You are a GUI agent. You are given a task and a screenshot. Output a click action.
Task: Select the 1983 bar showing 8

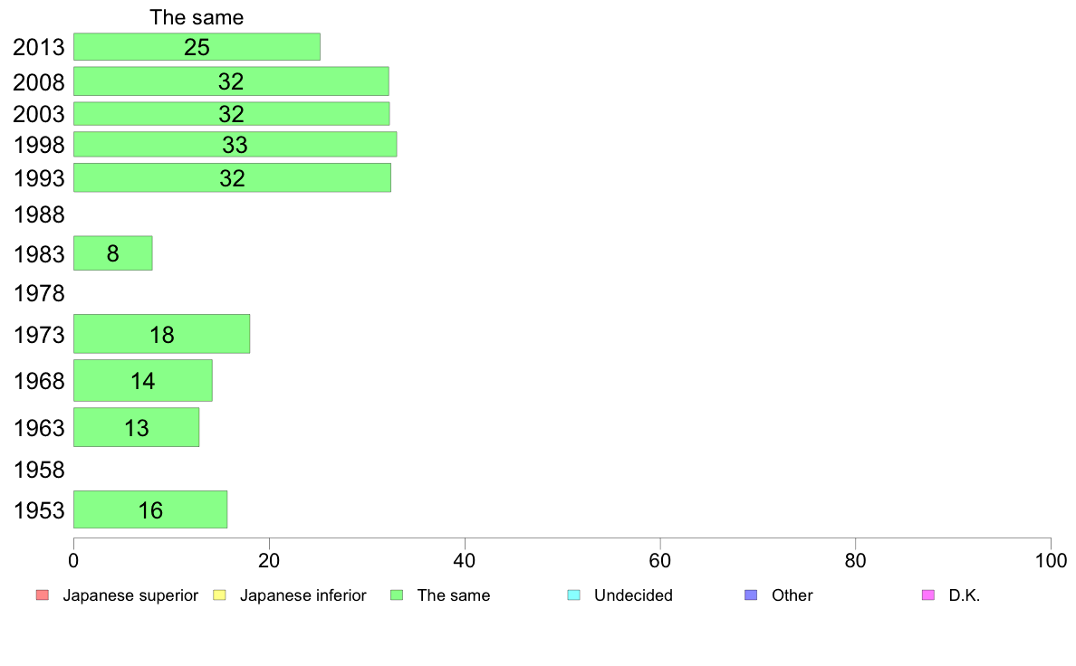[113, 253]
